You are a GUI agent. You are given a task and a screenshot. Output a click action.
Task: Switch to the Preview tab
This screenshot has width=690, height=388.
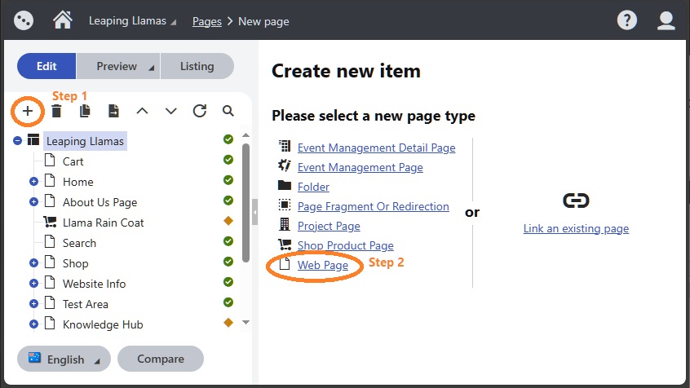point(118,66)
